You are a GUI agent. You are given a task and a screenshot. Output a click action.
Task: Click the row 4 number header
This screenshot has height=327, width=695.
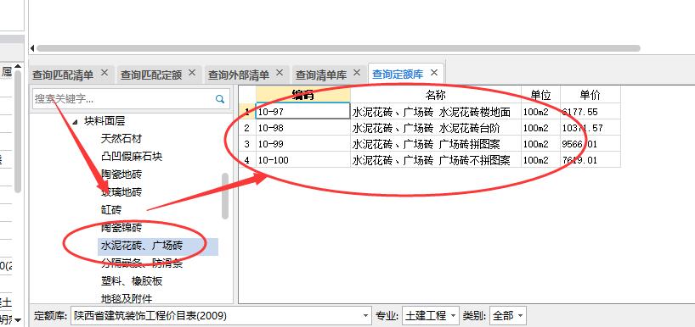coord(247,159)
